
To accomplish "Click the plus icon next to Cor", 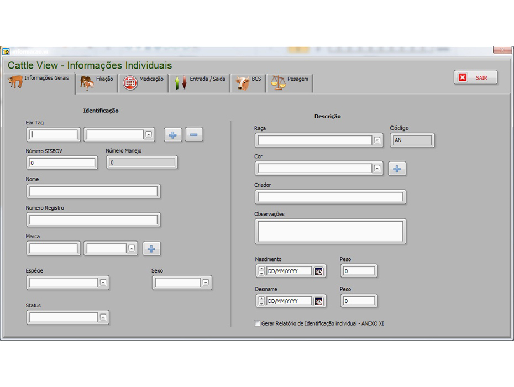I will click(x=397, y=169).
